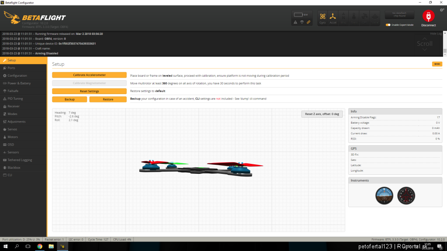Click the Baro sensor icon
447x251 pixels.
[354, 18]
